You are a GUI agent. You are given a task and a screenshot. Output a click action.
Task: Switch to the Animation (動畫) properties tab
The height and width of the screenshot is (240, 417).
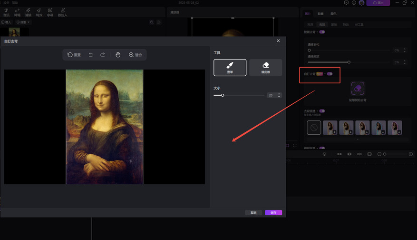coord(320,14)
